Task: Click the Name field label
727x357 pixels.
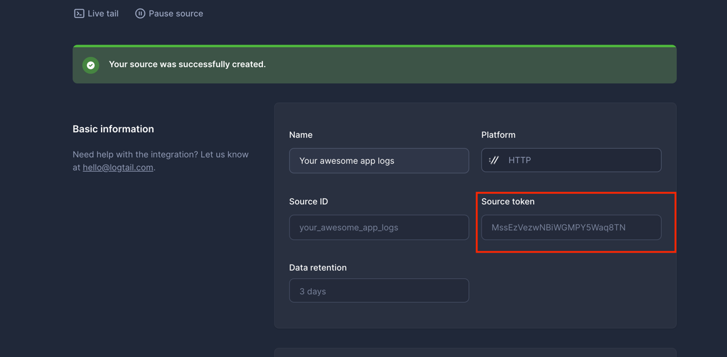Action: pyautogui.click(x=300, y=134)
